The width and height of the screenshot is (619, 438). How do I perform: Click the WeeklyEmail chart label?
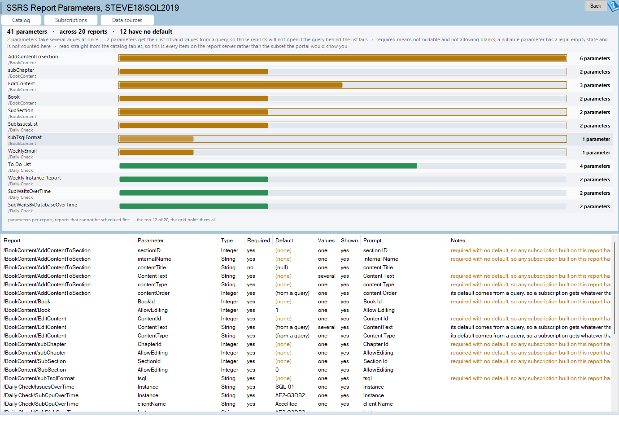pos(22,151)
